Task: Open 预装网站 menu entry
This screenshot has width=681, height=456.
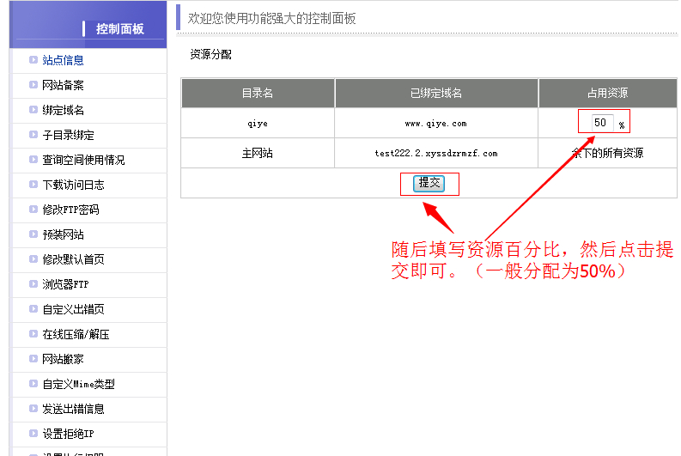Action: pos(63,234)
